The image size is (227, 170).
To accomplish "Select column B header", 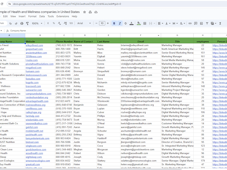I will tap(40, 35).
